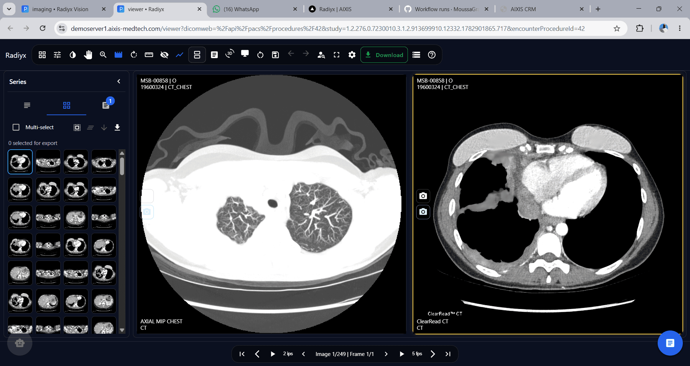Screen dimensions: 690x366
Task: Select the Pan hand tool
Action: [x=88, y=55]
